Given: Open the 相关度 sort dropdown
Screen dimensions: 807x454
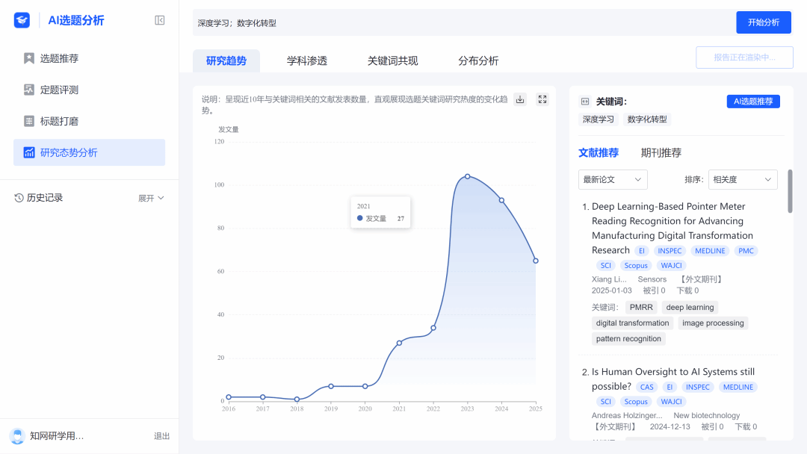Looking at the screenshot, I should click(x=742, y=179).
